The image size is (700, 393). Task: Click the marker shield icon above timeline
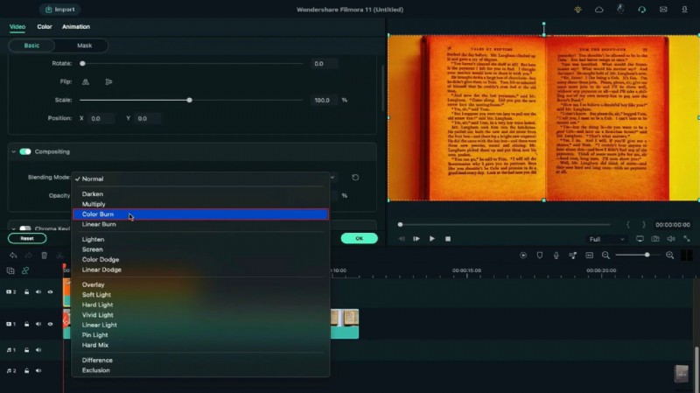539,256
